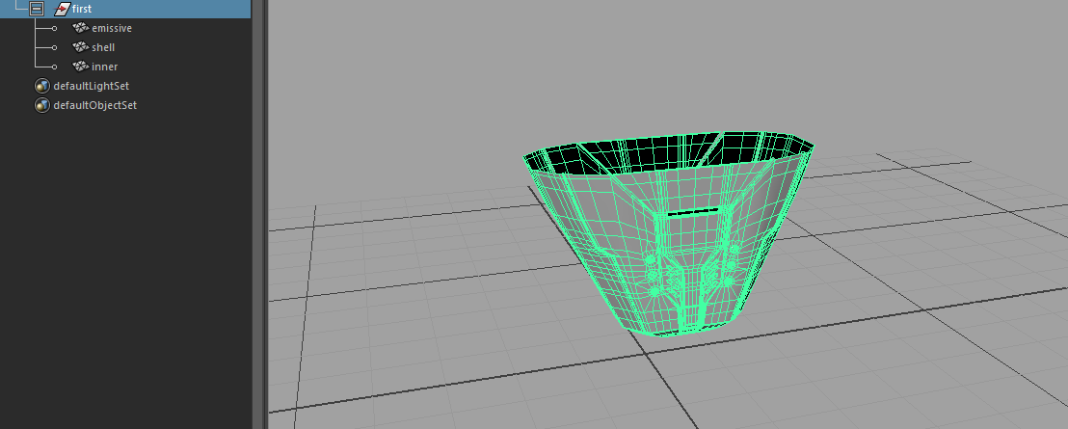Click the defaultObjectSet sphere icon
Screen dimensions: 1068x429
tap(41, 105)
